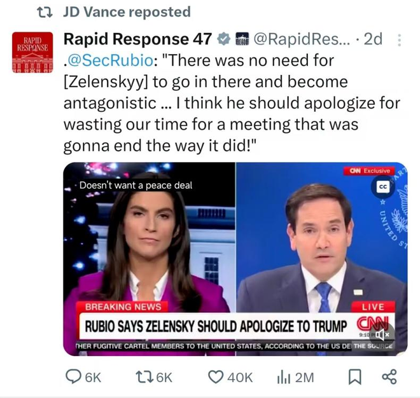
Task: Click the 'Doesn't want a peace deal' caption
Action: click(135, 185)
